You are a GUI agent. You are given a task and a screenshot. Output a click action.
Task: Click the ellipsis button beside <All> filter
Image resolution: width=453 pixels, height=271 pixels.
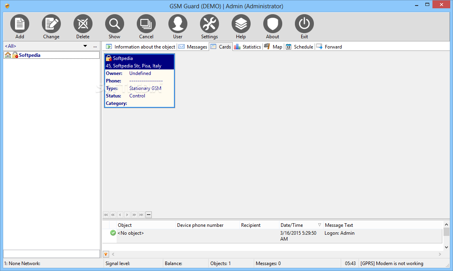coord(95,47)
